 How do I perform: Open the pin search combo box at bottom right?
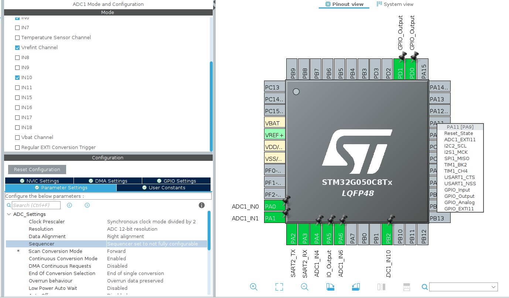(x=463, y=287)
